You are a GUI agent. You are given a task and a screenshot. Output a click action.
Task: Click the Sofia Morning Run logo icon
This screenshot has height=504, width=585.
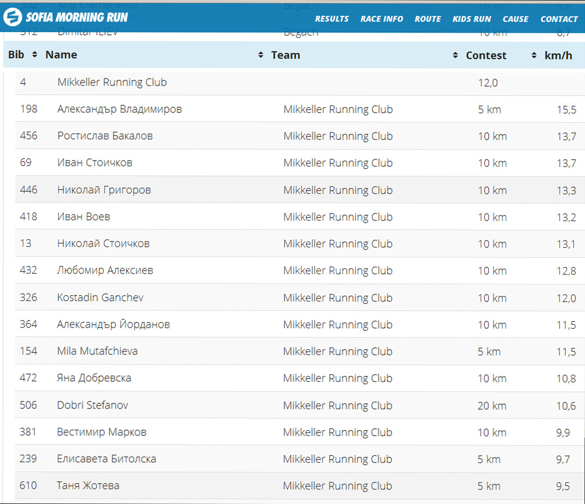click(12, 17)
